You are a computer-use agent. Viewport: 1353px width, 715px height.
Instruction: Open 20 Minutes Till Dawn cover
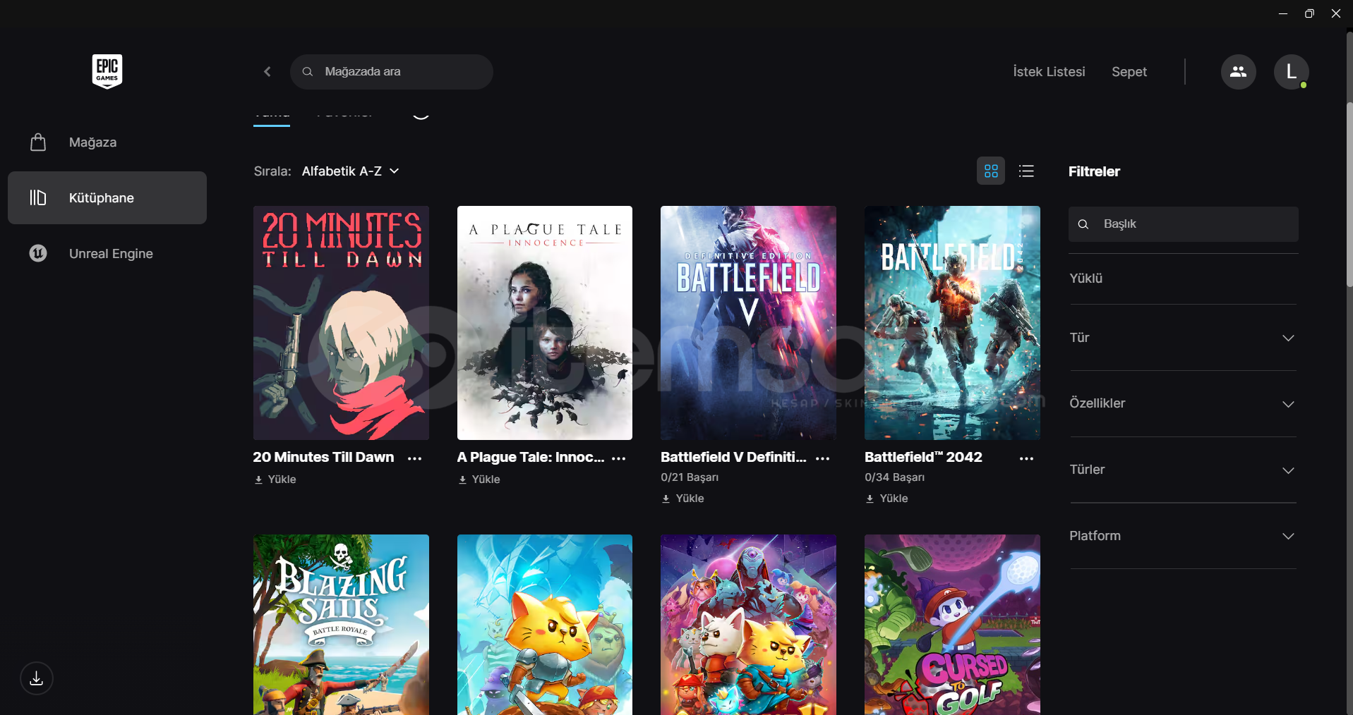(341, 323)
